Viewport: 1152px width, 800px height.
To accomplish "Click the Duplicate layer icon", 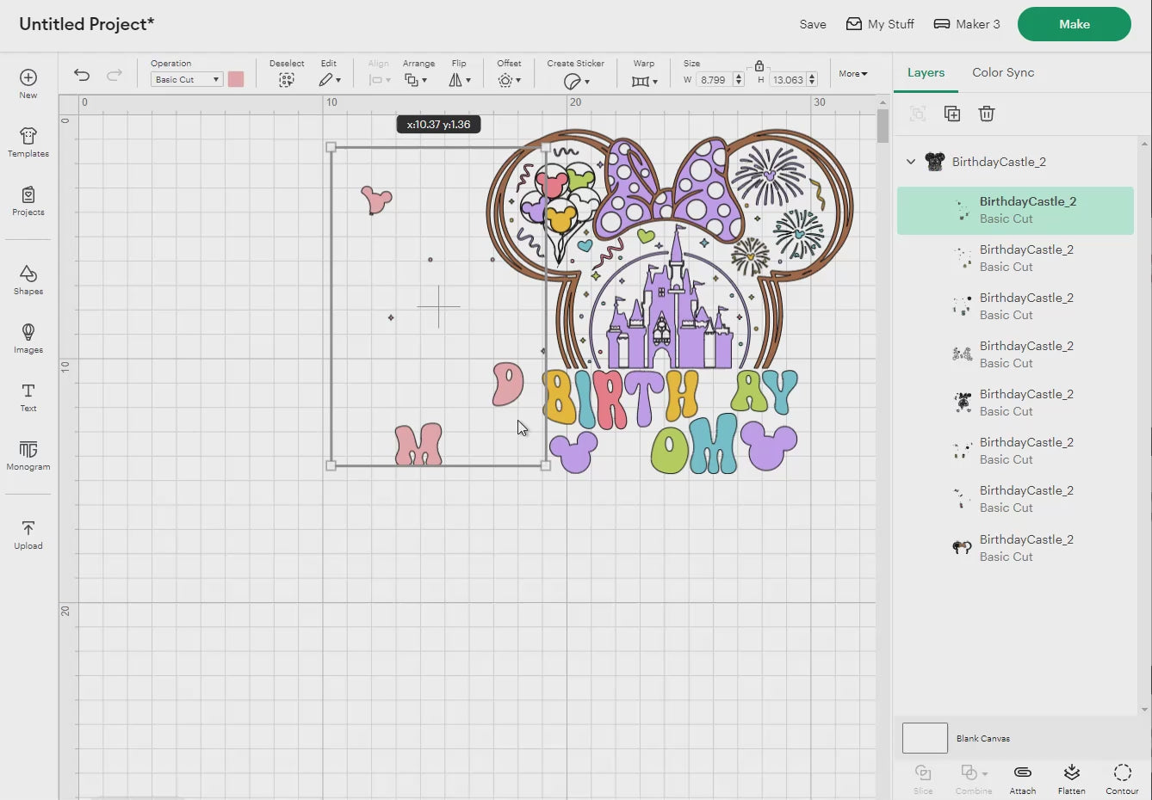I will 952,114.
